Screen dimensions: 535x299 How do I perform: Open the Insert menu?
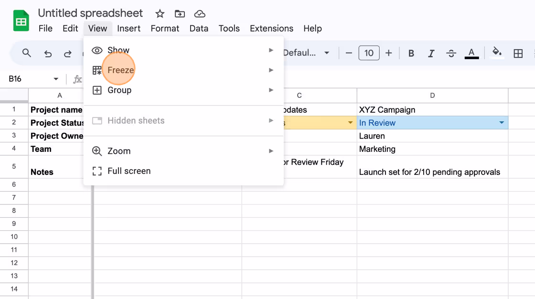click(x=128, y=28)
